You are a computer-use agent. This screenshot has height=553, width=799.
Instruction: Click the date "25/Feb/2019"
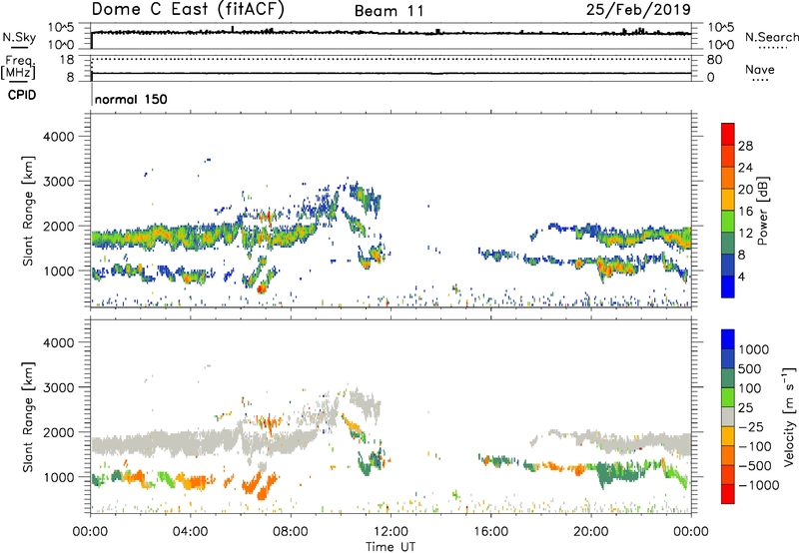click(638, 9)
